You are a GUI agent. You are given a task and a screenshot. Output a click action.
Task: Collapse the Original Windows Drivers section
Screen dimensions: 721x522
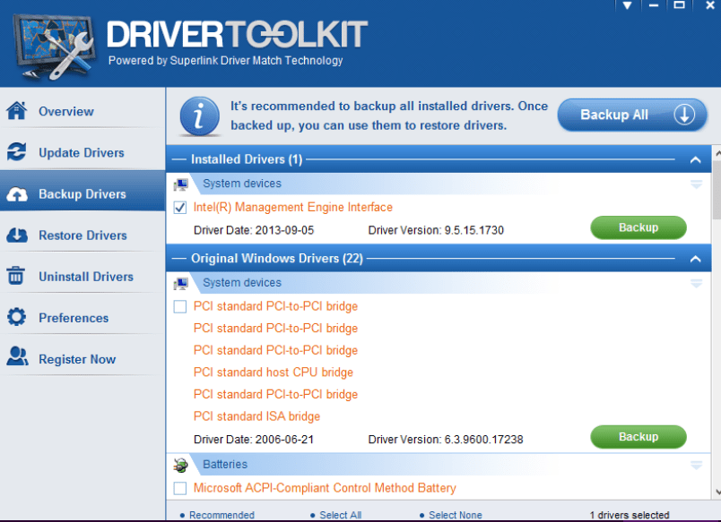coord(695,260)
